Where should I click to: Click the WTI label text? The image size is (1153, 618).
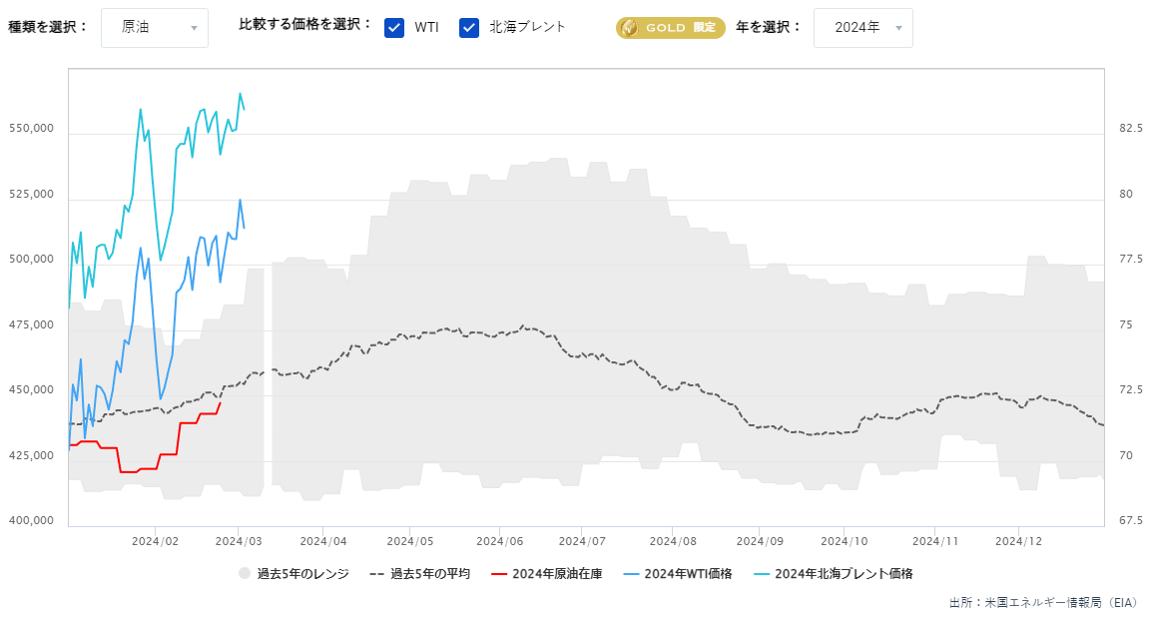426,28
